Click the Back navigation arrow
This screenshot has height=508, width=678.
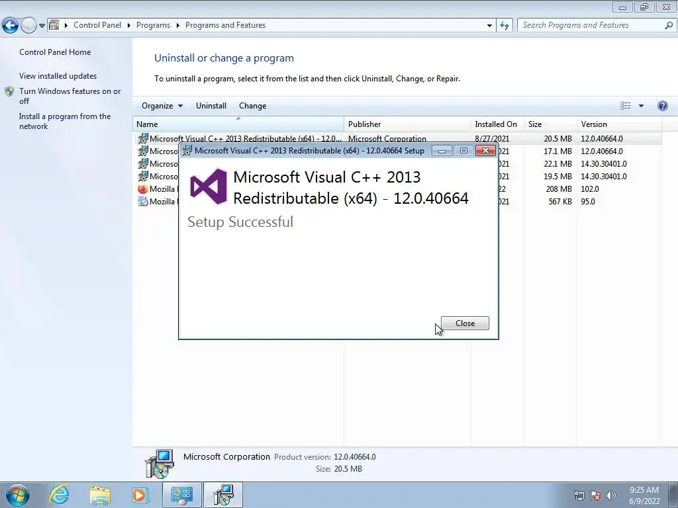click(x=11, y=26)
